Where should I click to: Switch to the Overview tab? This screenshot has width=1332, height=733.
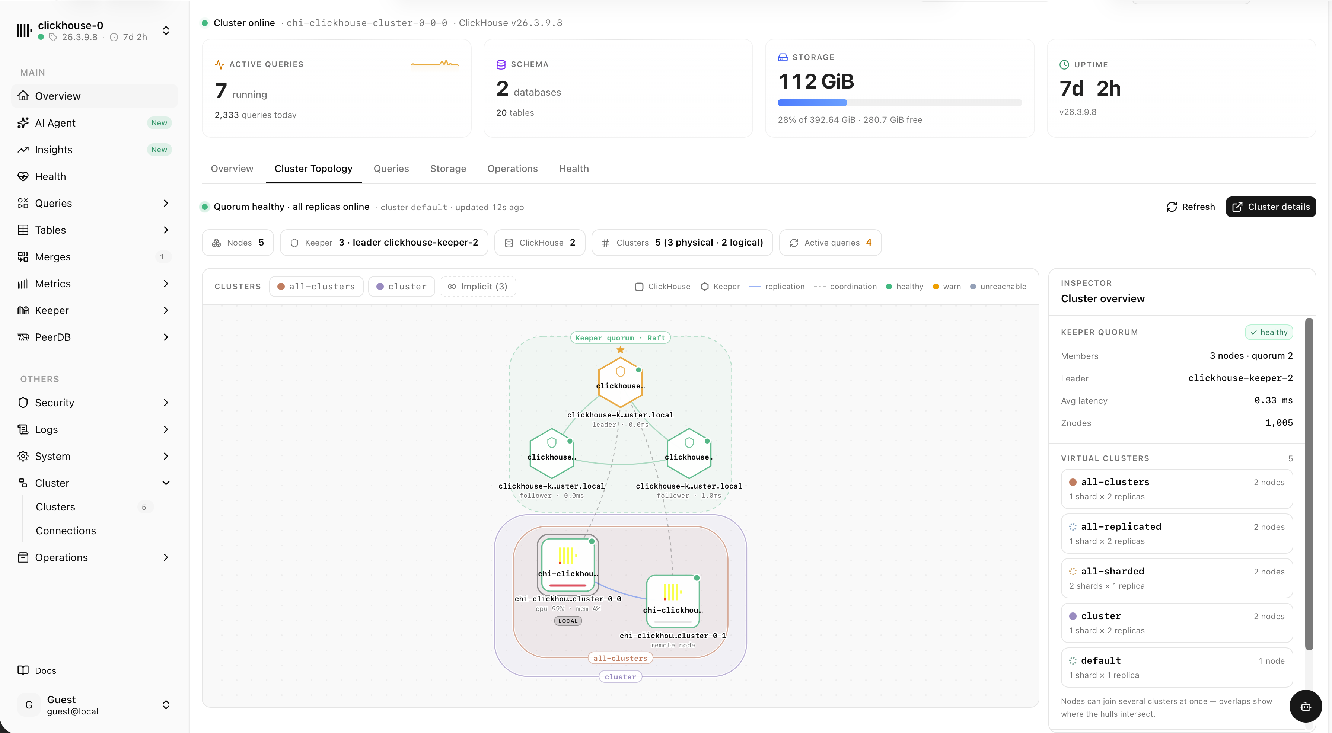point(232,169)
